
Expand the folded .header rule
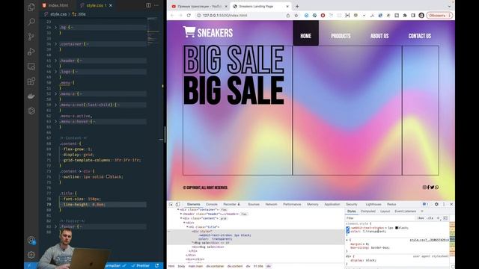[x=55, y=61]
